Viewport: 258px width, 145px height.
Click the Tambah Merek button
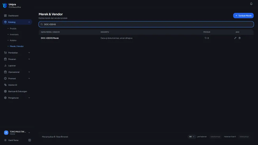point(243,16)
